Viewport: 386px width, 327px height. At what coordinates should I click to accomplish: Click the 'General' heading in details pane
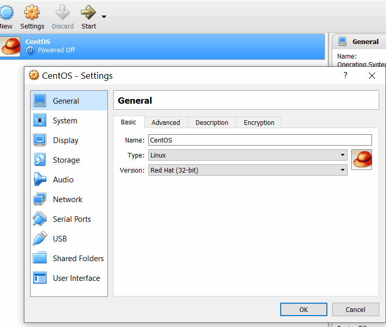click(365, 41)
